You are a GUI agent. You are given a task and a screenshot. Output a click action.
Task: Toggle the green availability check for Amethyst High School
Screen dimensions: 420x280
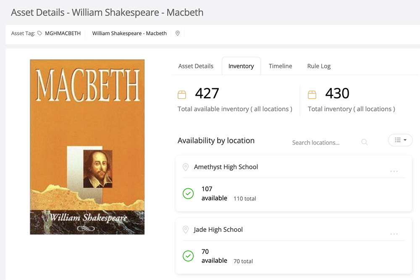click(x=188, y=193)
